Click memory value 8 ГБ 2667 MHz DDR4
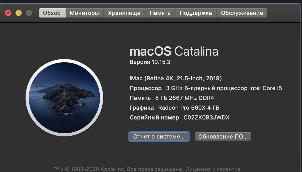This screenshot has height=172, width=302. pos(185,98)
